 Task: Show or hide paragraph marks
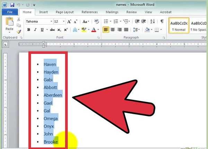point(162,21)
